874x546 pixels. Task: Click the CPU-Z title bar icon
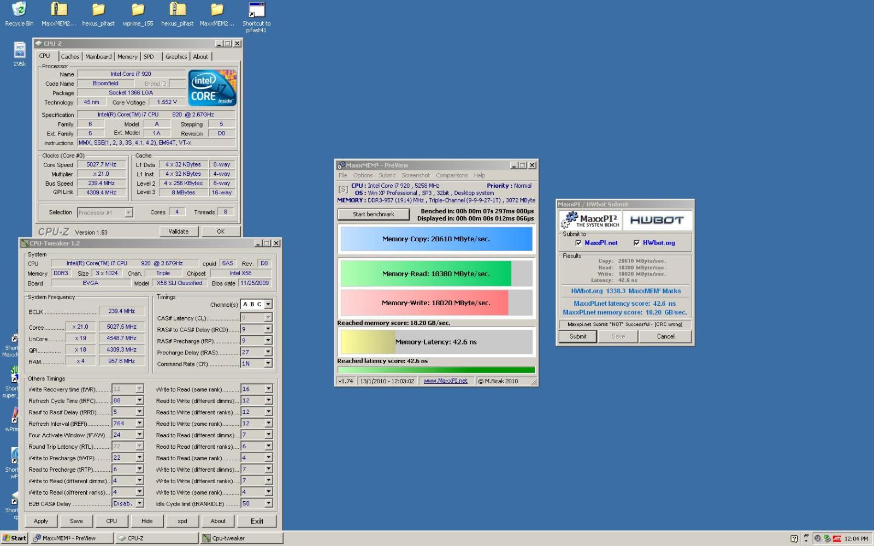tap(39, 43)
